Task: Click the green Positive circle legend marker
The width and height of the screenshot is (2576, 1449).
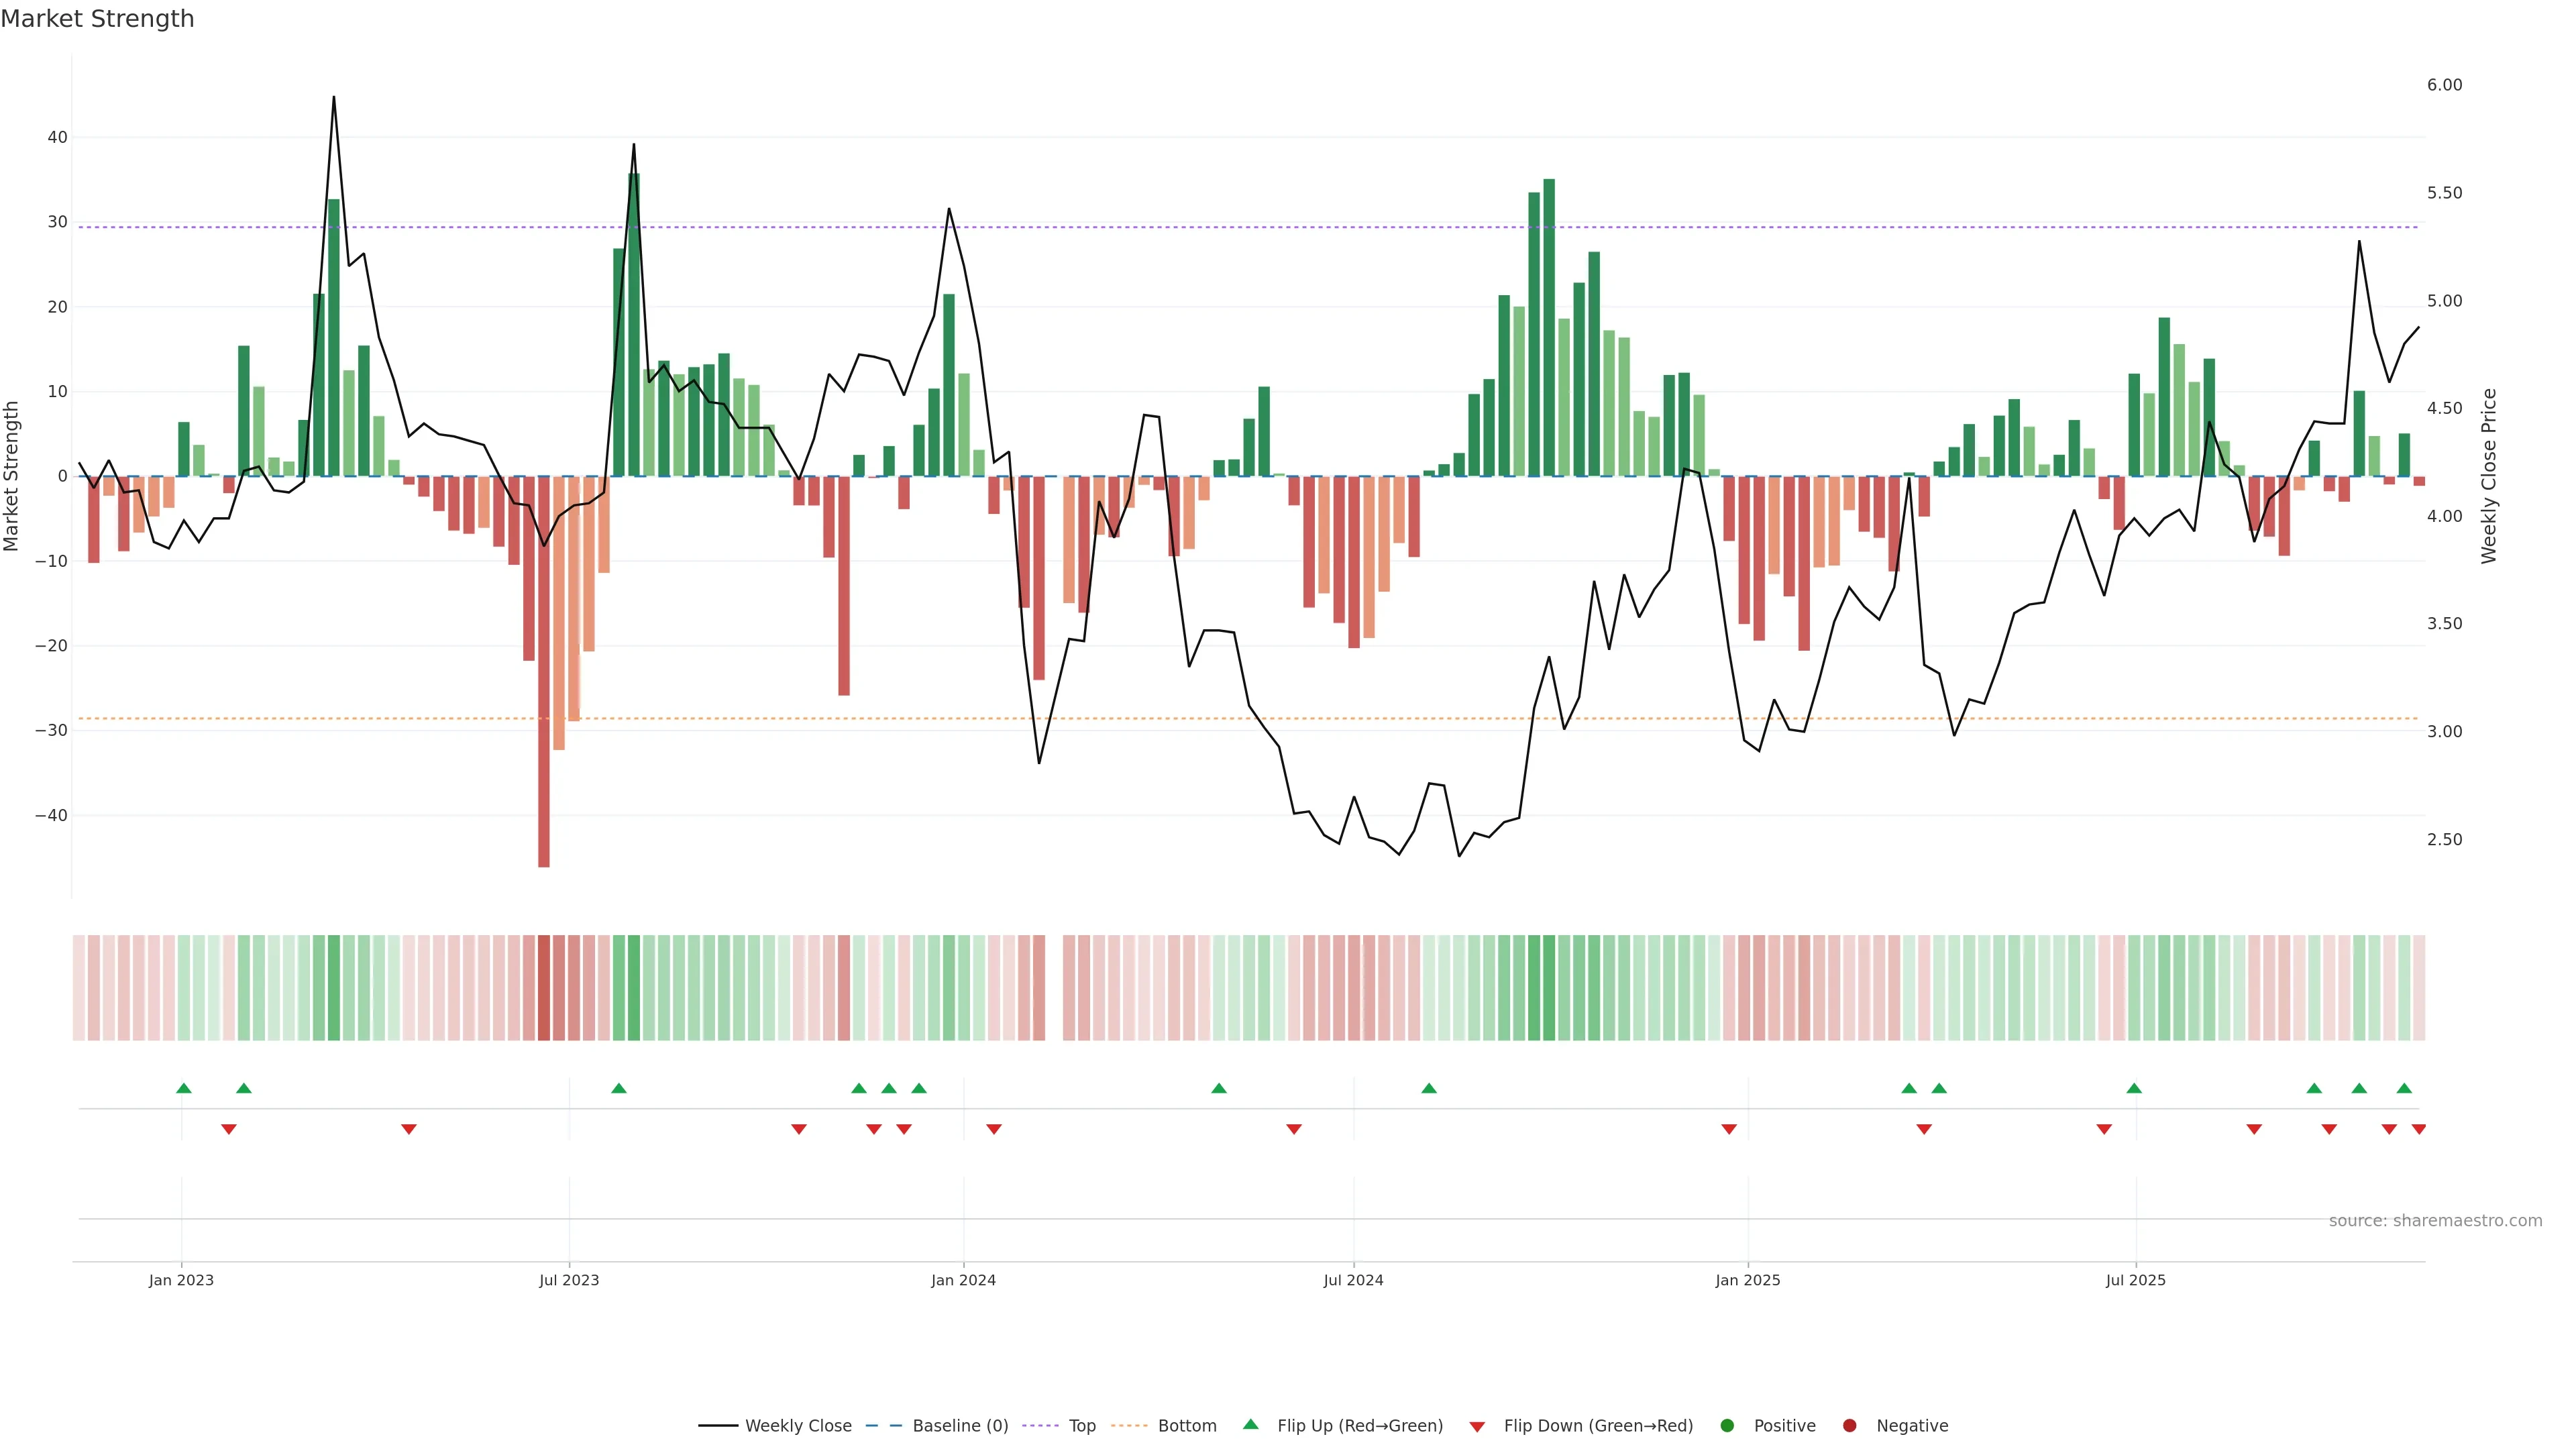Action: [x=1727, y=1426]
